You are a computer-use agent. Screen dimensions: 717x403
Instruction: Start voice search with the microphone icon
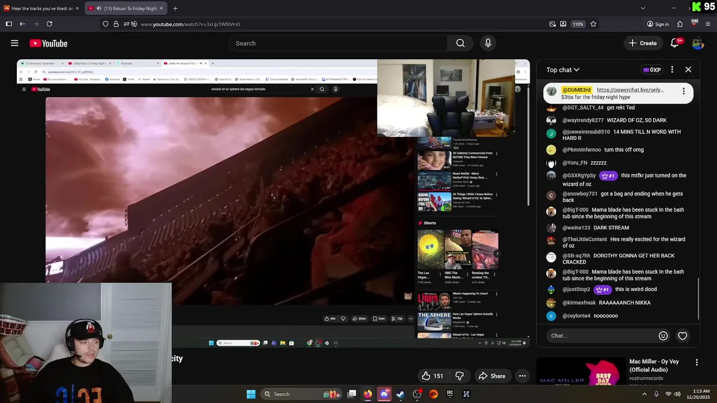[488, 43]
